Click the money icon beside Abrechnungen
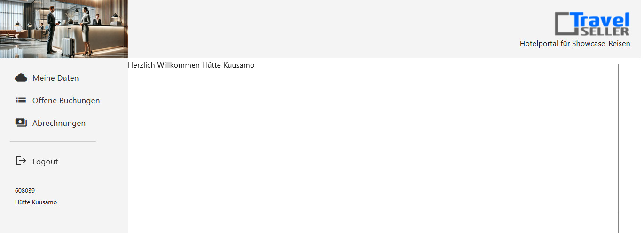Screen dimensions: 644x233 (x=21, y=123)
